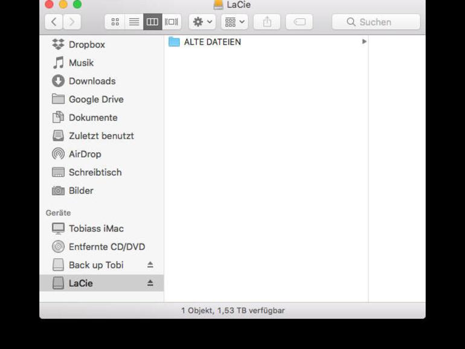This screenshot has width=465, height=349.
Task: Click the LaCie drive icon in sidebar
Action: [58, 283]
